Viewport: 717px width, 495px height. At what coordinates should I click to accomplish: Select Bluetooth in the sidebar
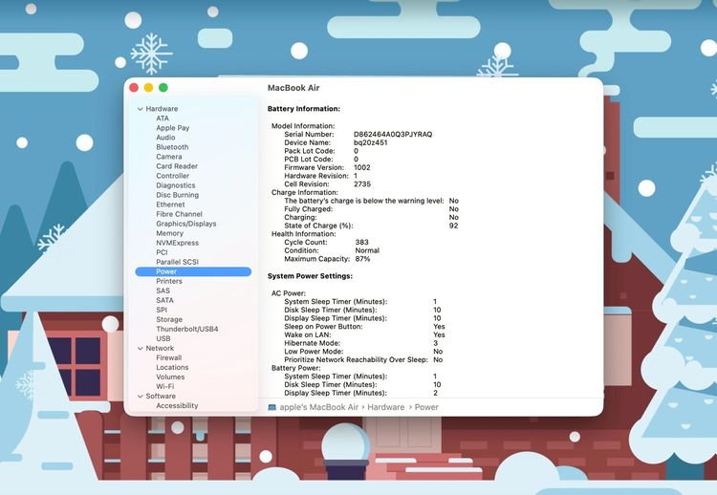click(172, 147)
